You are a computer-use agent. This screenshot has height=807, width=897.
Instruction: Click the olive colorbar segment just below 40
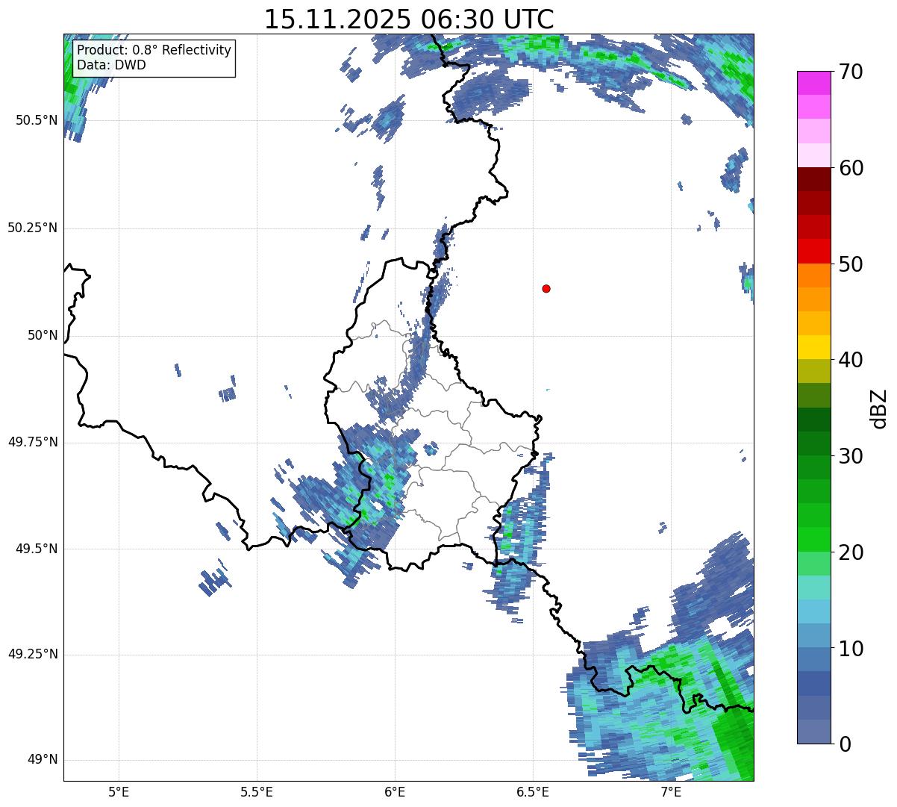tap(813, 372)
